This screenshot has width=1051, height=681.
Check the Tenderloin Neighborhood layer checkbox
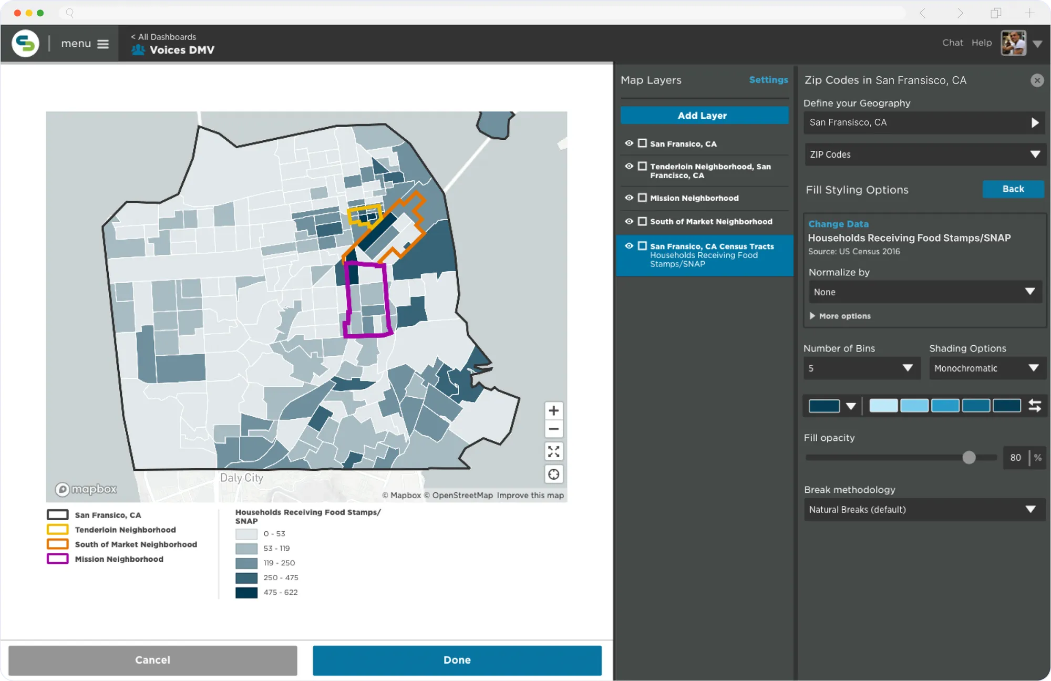click(x=642, y=166)
